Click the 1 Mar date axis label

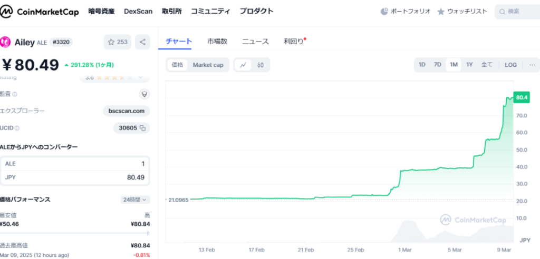pyautogui.click(x=404, y=250)
